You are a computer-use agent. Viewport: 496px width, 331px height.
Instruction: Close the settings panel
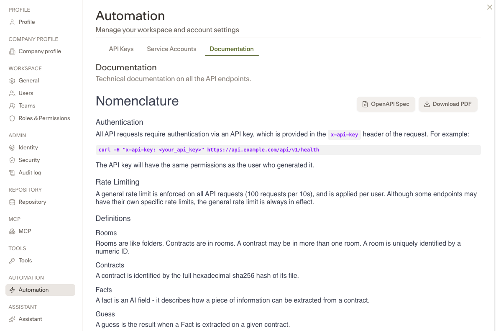pos(489,7)
